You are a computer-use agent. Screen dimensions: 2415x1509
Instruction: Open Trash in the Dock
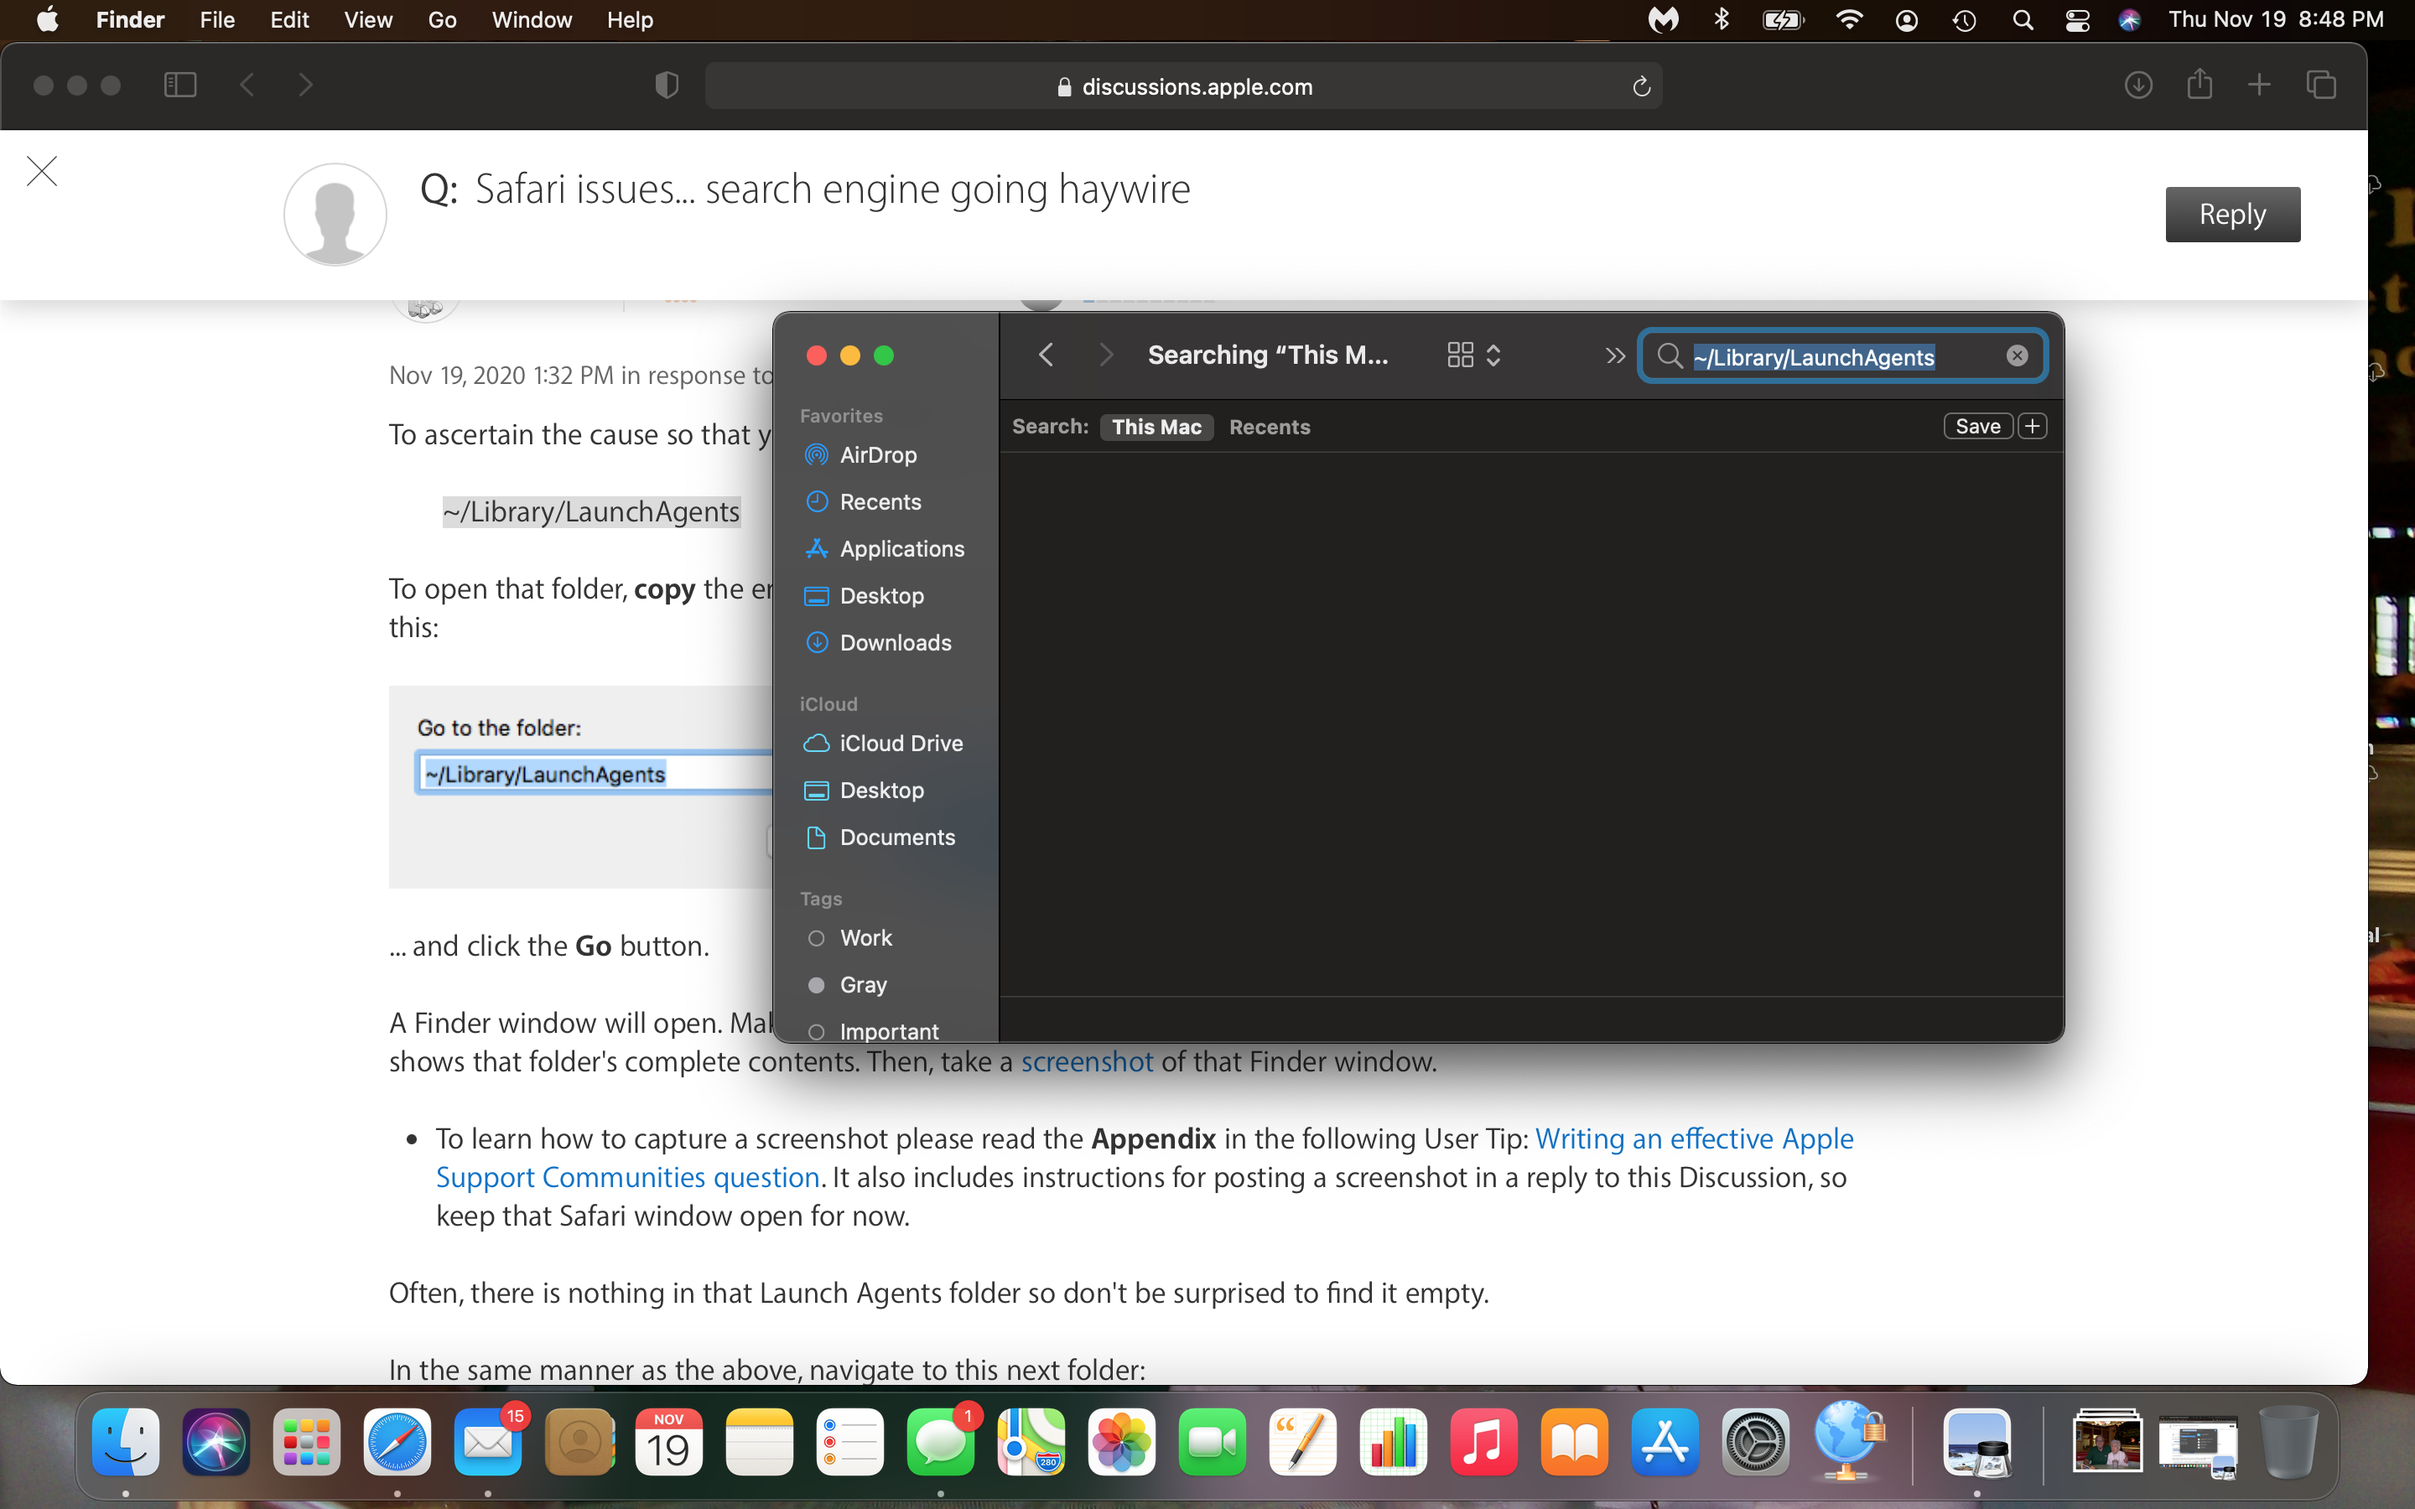2289,1442
